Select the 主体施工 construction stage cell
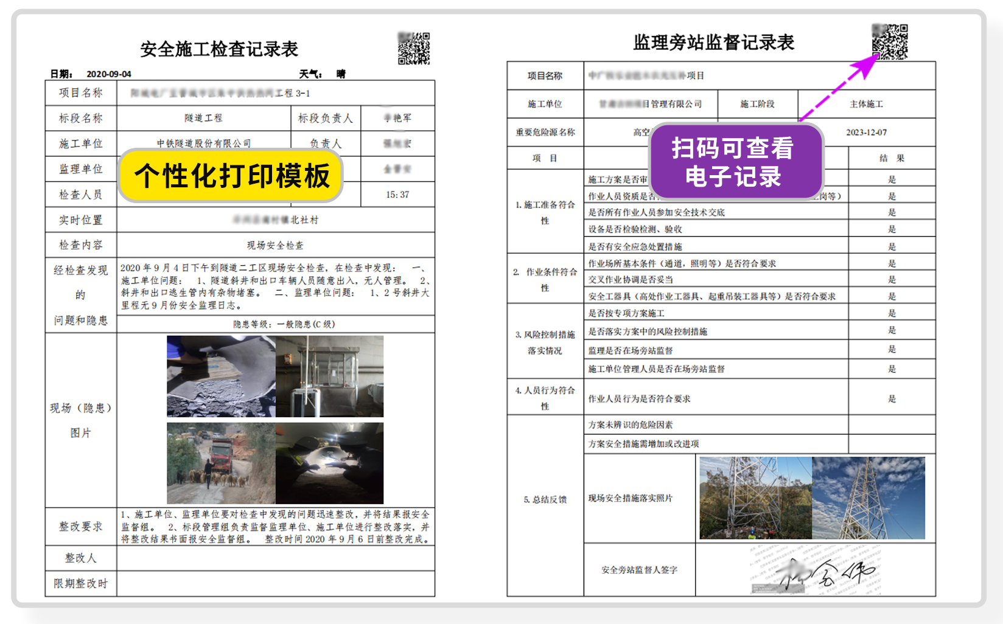1003x624 pixels. (x=866, y=104)
